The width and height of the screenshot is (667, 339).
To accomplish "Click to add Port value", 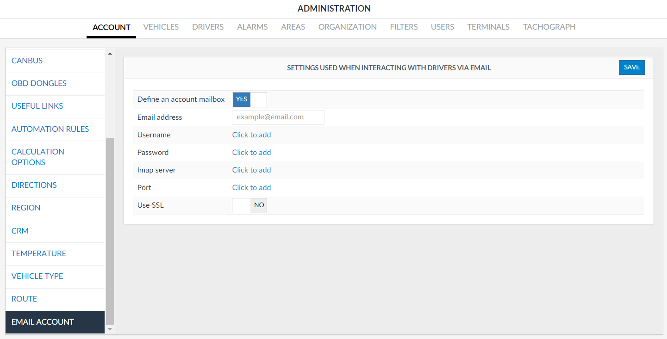I will click(251, 188).
